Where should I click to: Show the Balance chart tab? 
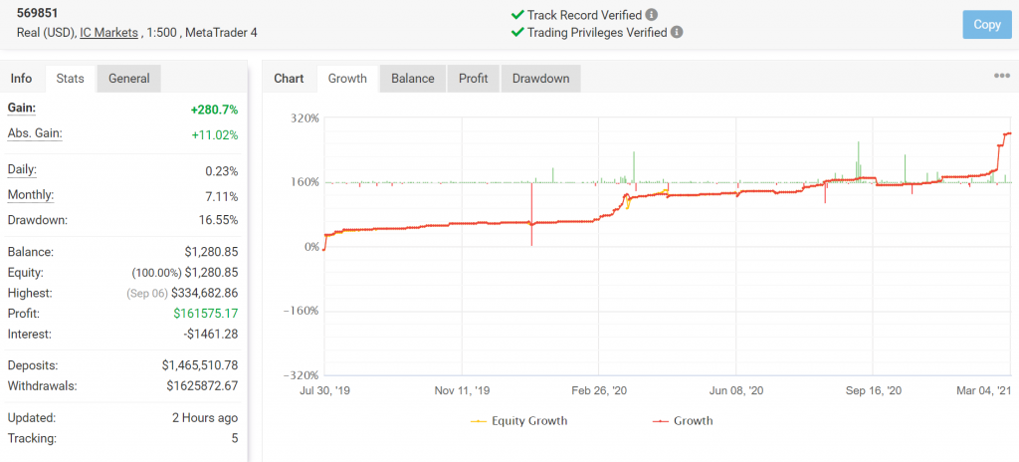tap(412, 79)
